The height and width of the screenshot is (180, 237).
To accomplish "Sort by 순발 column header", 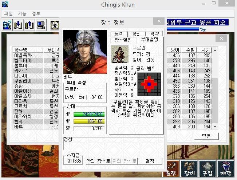I will (x=189, y=50).
